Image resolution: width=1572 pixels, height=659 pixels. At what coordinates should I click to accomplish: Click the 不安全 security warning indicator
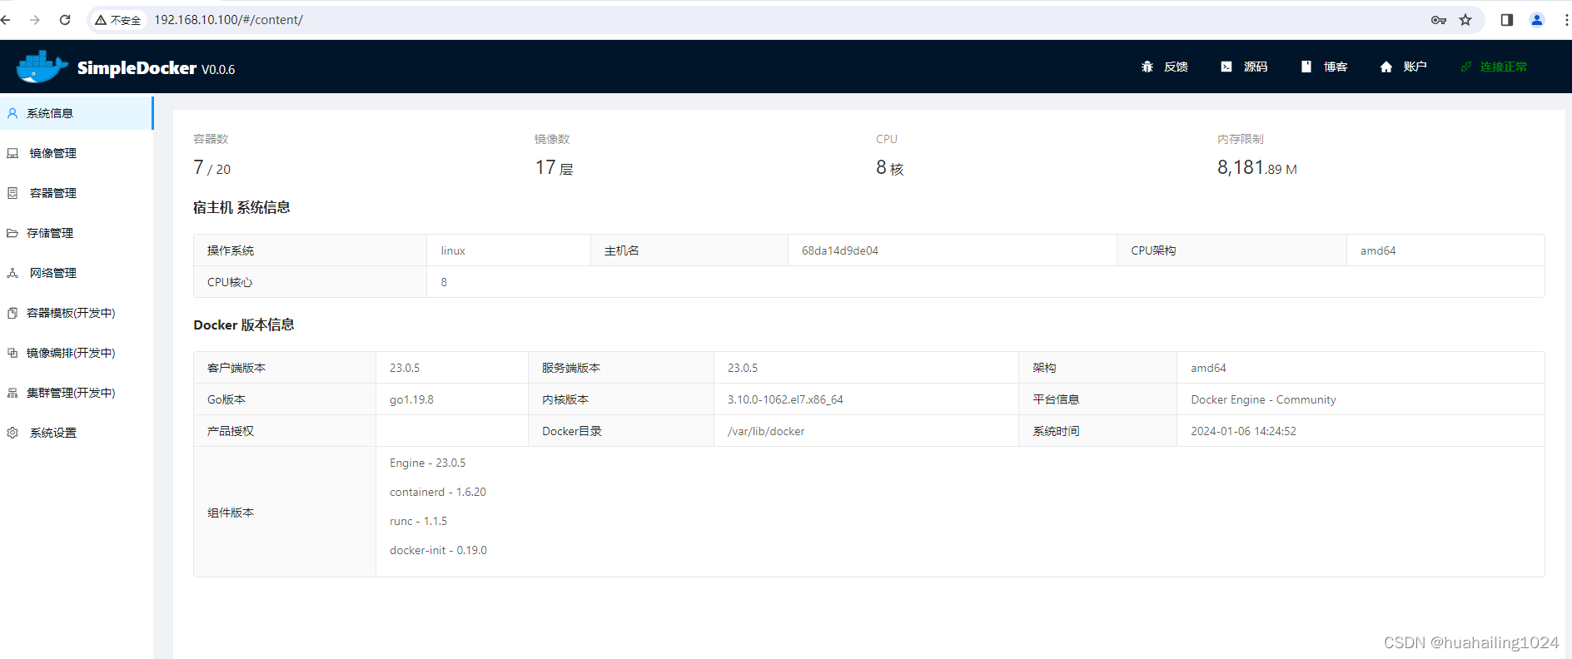(118, 20)
